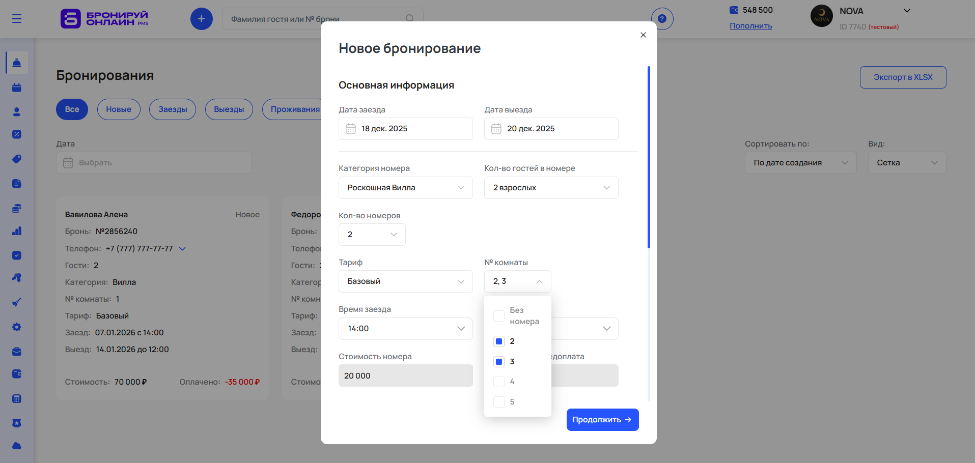Click the question mark help icon
Image resolution: width=975 pixels, height=463 pixels.
(x=662, y=19)
